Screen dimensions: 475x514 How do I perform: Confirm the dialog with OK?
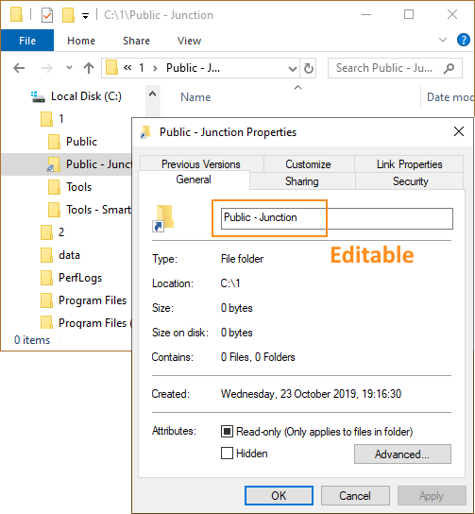[x=279, y=496]
